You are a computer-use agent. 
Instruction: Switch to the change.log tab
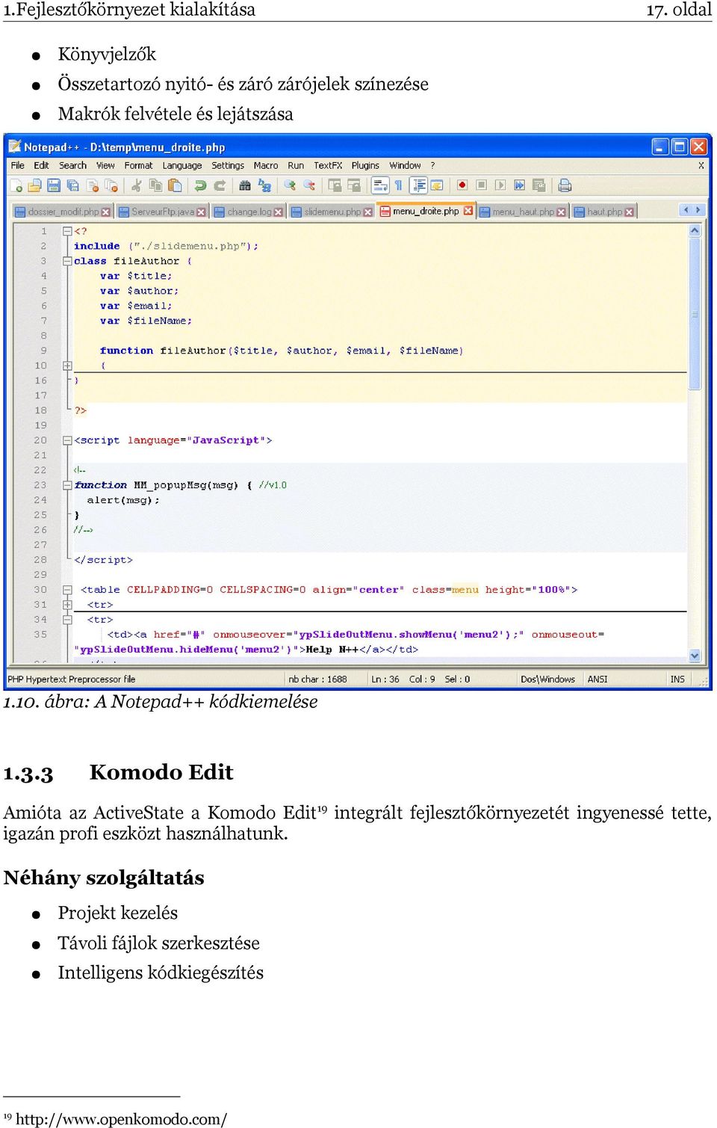click(249, 212)
